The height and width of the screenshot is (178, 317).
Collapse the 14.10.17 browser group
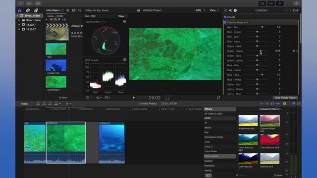pyautogui.click(x=47, y=20)
